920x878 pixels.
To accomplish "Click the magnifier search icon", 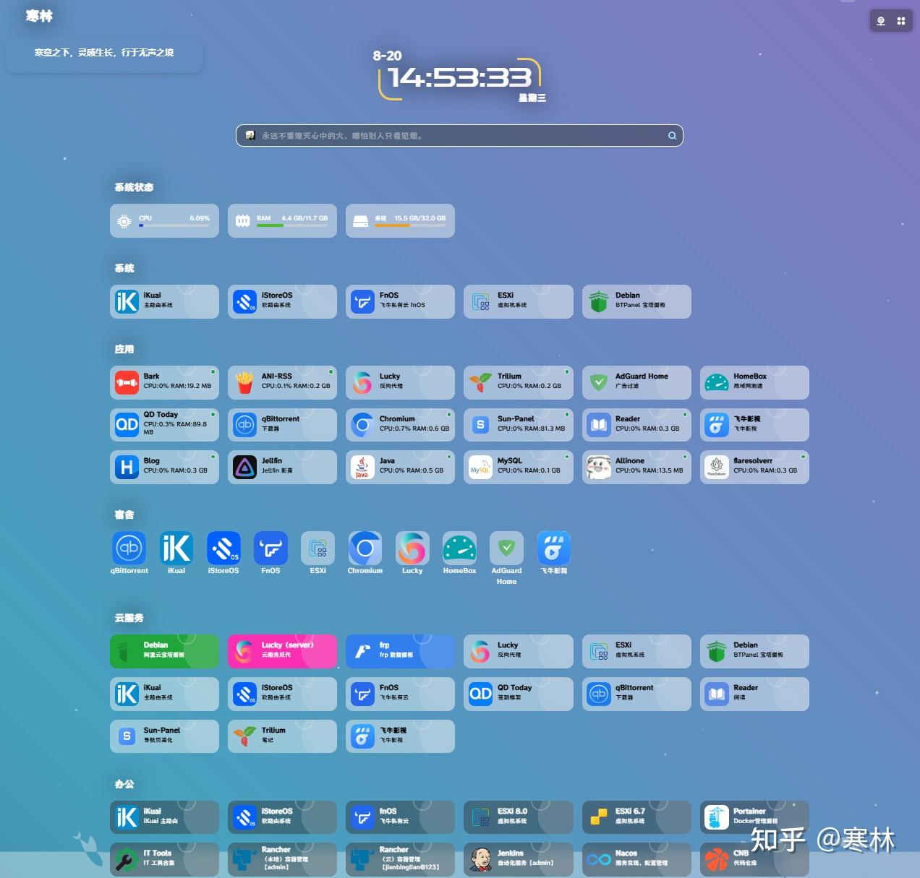I will 672,136.
